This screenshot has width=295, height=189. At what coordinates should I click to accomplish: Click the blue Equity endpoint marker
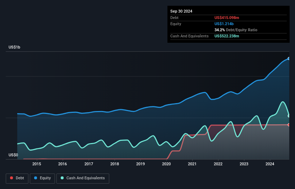coord(289,59)
